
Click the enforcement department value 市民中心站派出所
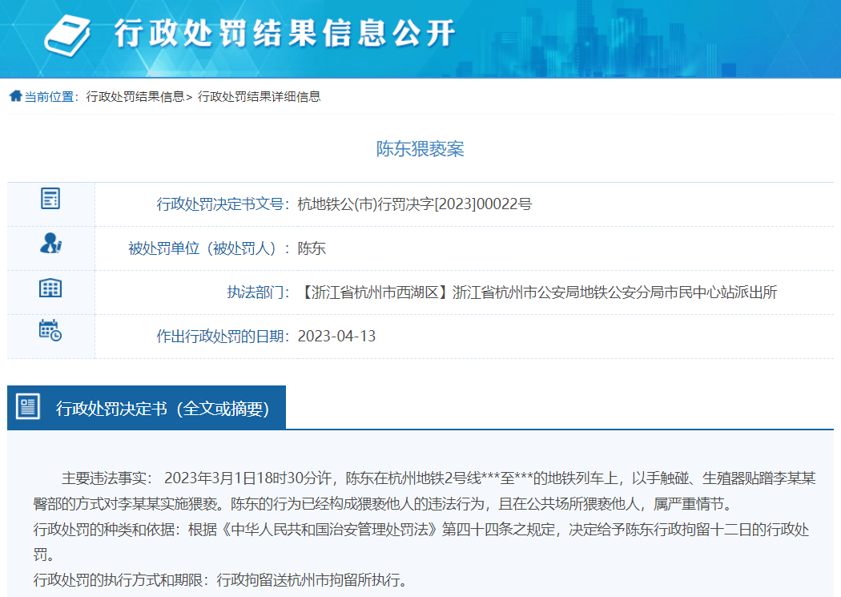[537, 292]
